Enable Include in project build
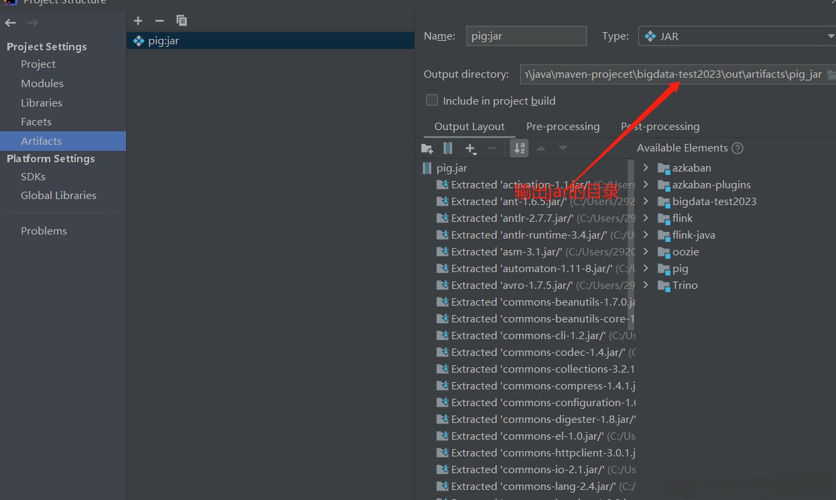The width and height of the screenshot is (836, 500). point(432,101)
